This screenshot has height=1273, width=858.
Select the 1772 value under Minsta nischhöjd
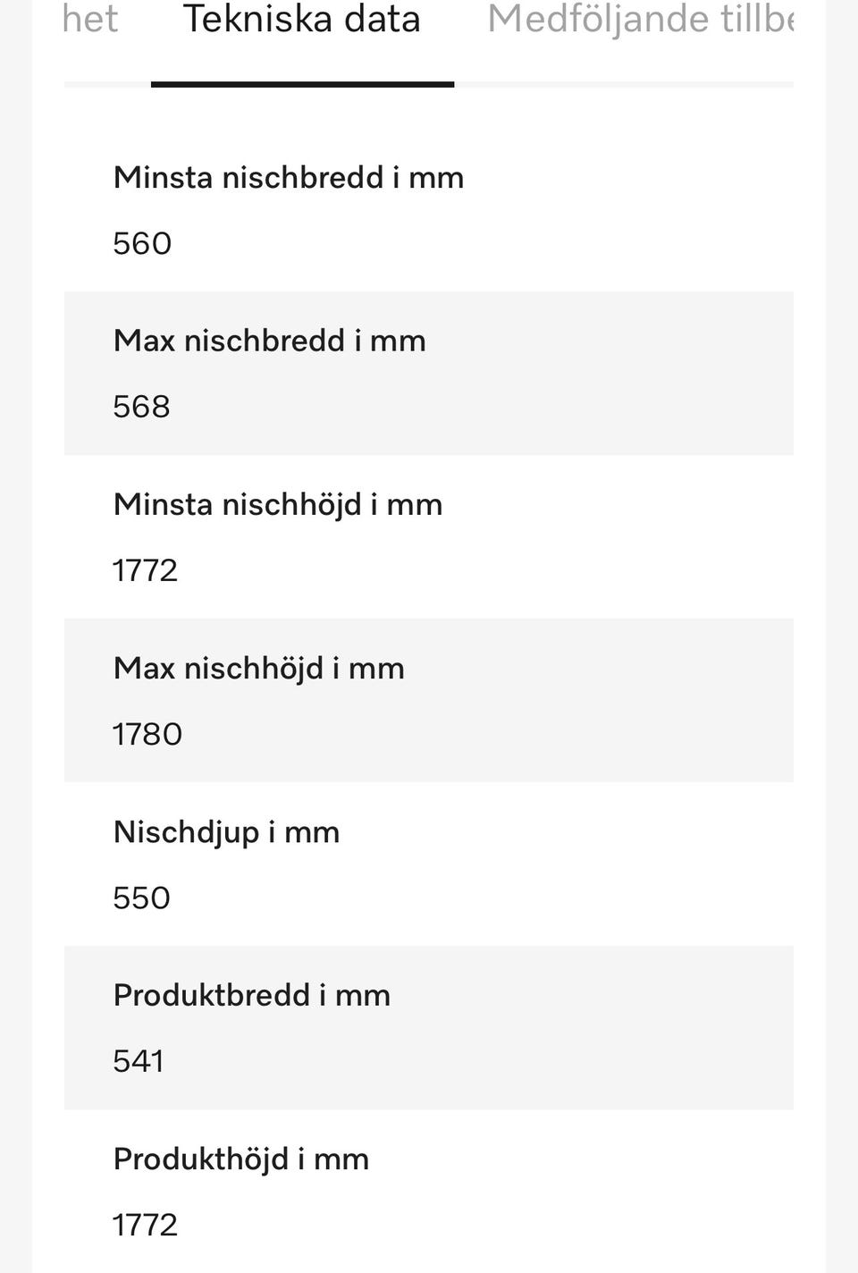(x=145, y=570)
